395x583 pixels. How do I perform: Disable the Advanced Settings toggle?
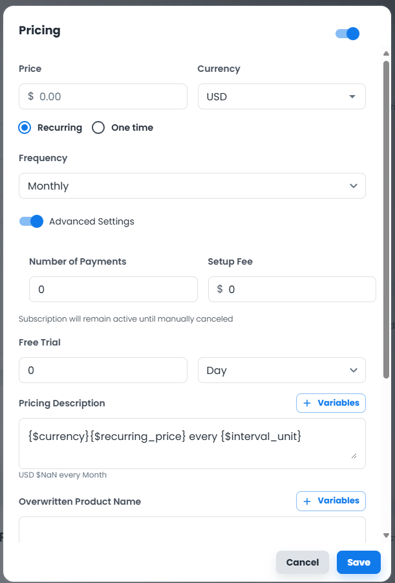point(31,221)
